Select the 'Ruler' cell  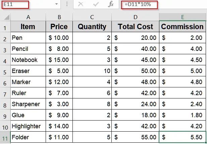tap(28, 93)
